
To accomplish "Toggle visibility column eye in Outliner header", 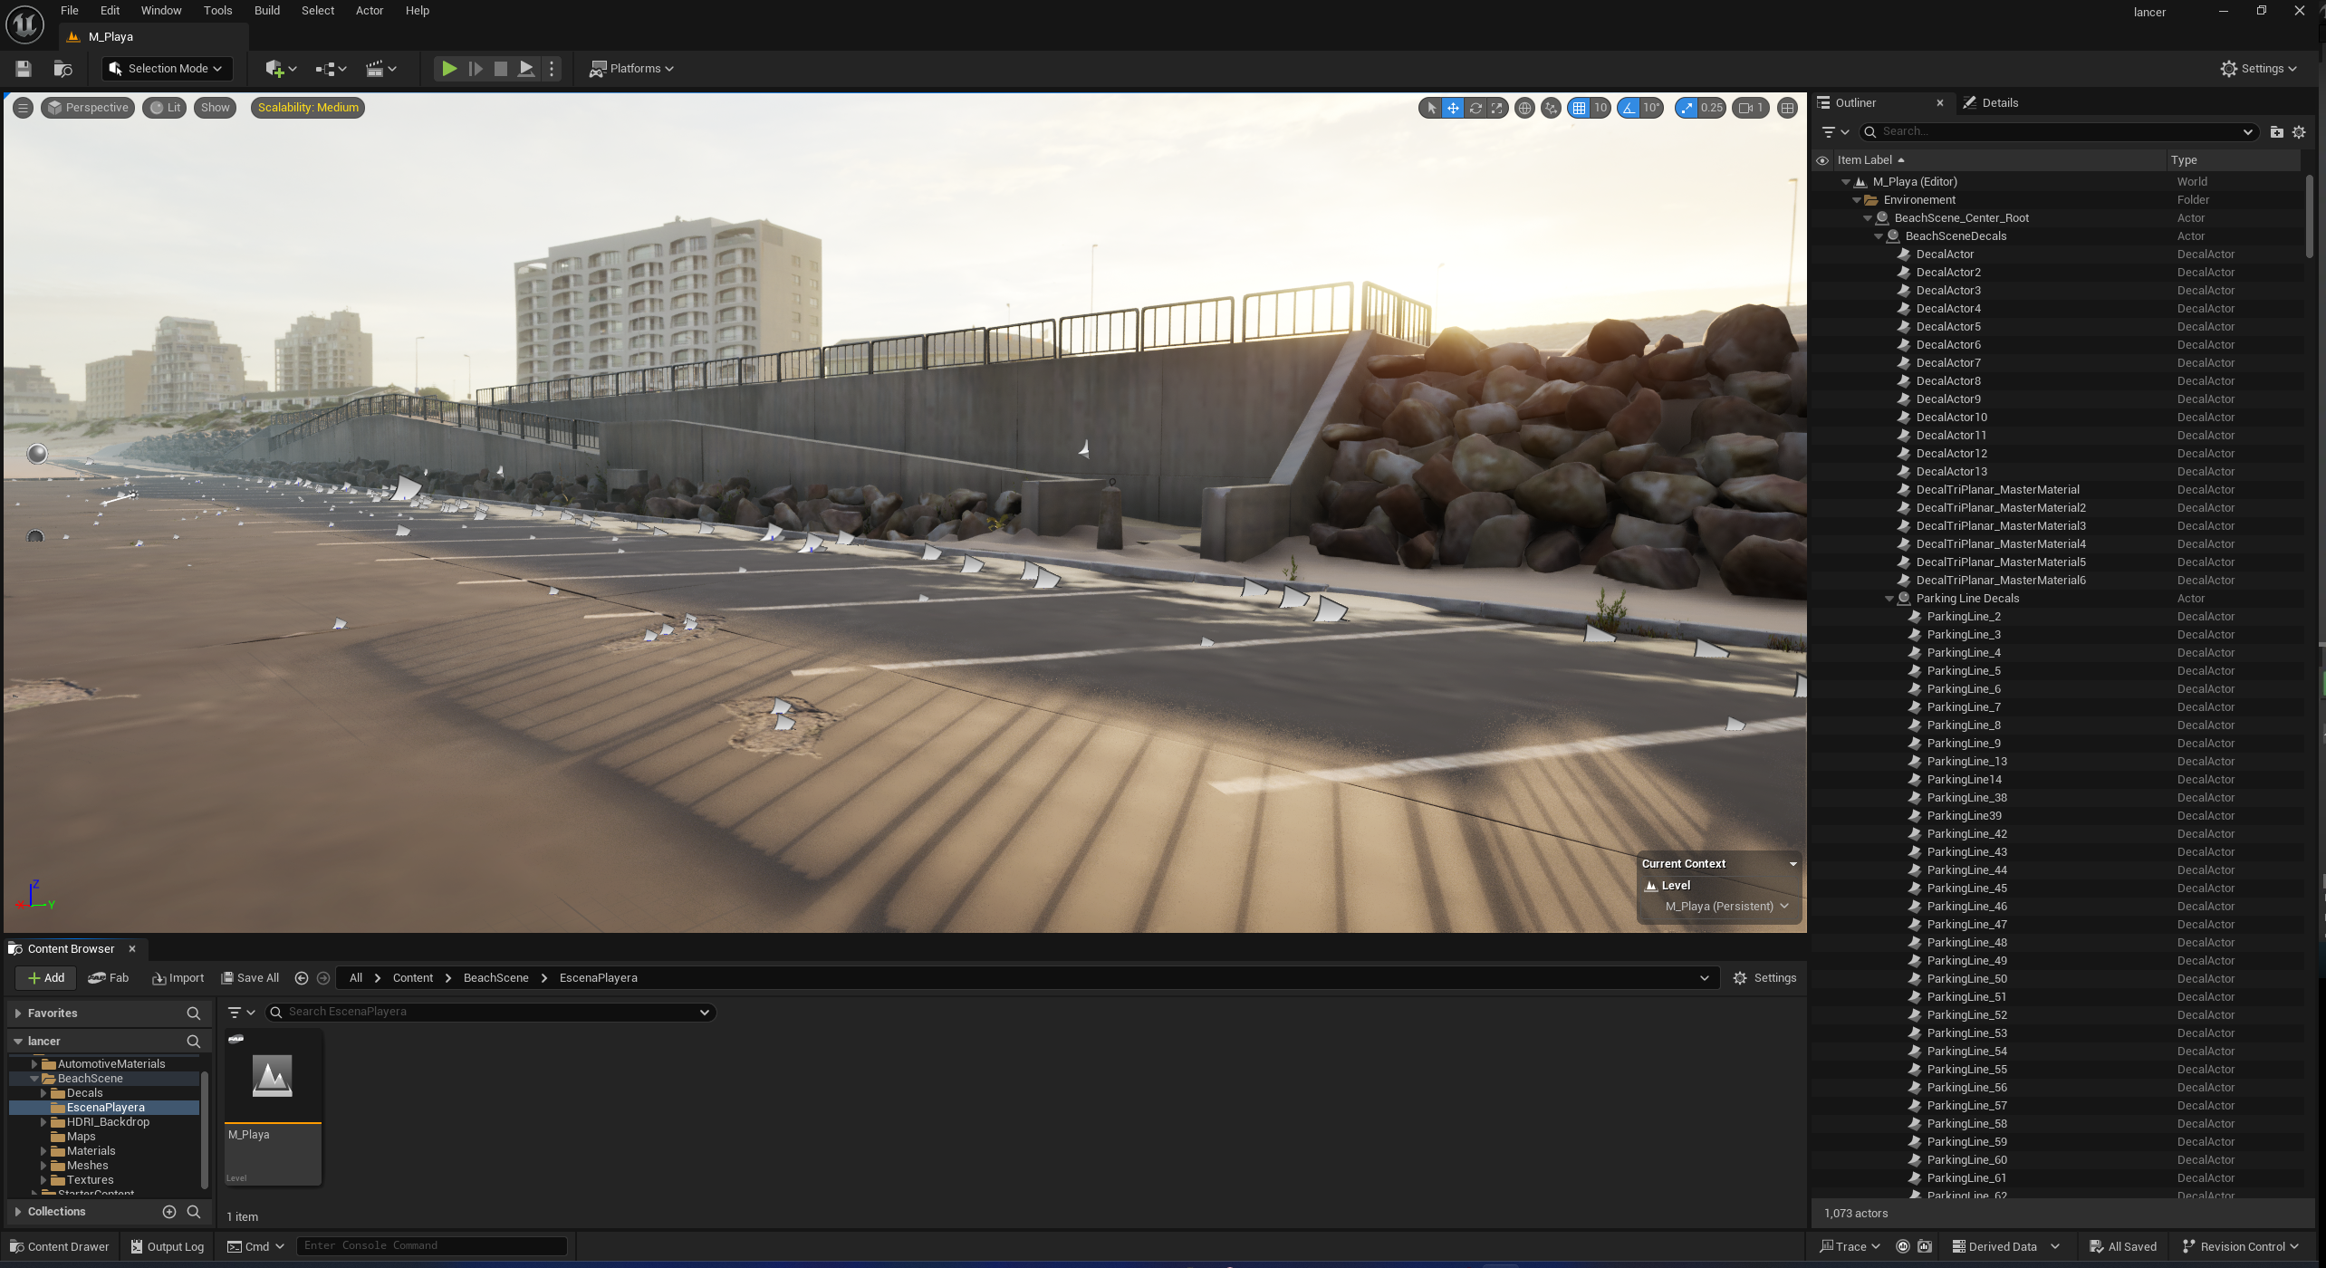I will (x=1822, y=161).
